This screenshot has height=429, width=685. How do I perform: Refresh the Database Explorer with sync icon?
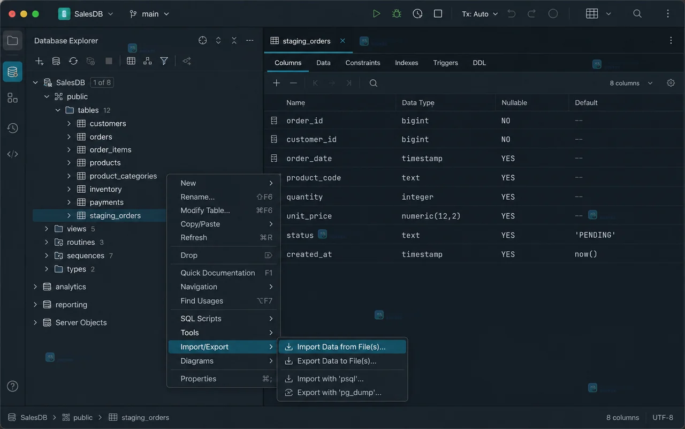point(73,61)
